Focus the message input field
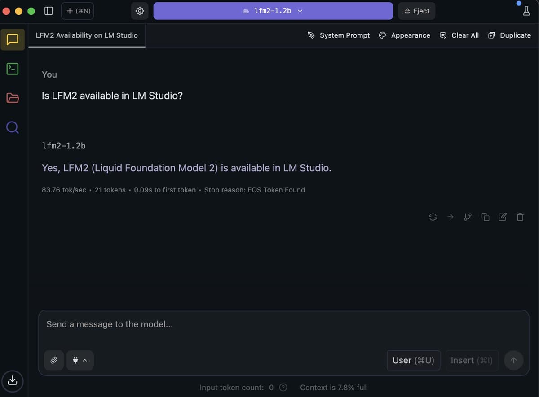This screenshot has height=397, width=539. point(284,324)
